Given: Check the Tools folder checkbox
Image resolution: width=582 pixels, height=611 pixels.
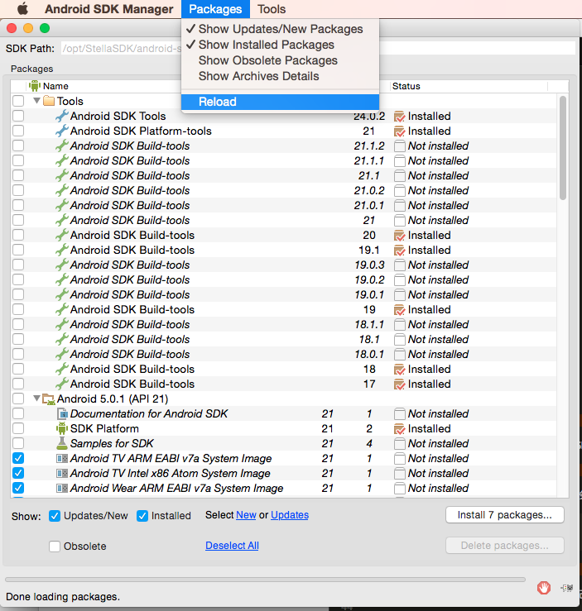Looking at the screenshot, I should (x=18, y=101).
